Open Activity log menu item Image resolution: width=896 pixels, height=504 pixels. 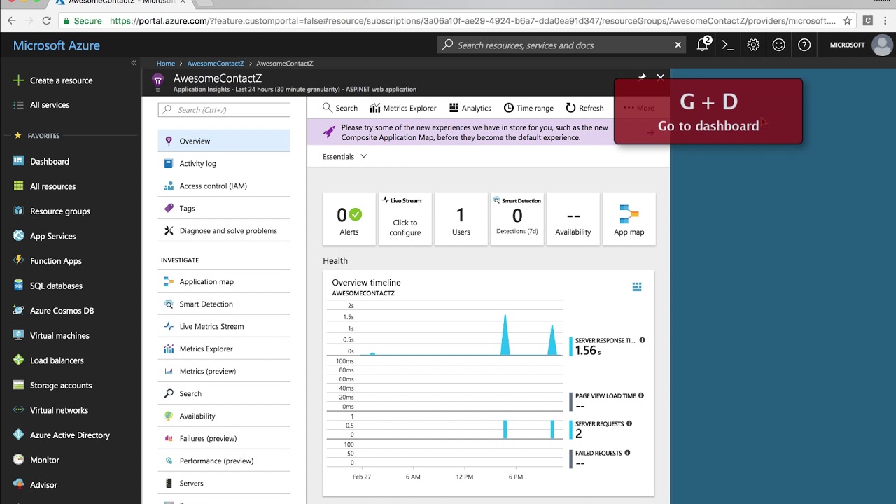pos(224,163)
